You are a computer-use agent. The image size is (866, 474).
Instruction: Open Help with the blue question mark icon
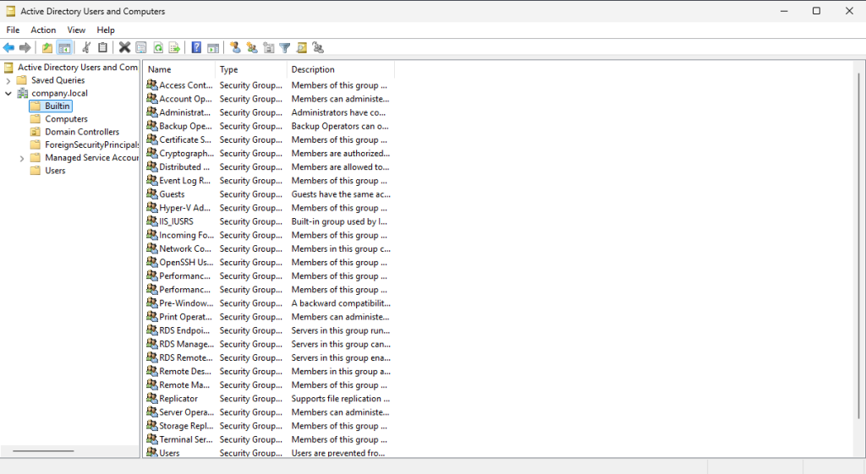point(196,48)
